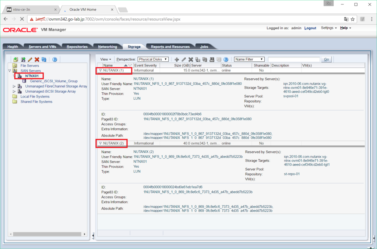This screenshot has height=249, width=377.
Task: Click the st-repo-01 repository value
Action: pyautogui.click(x=292, y=174)
